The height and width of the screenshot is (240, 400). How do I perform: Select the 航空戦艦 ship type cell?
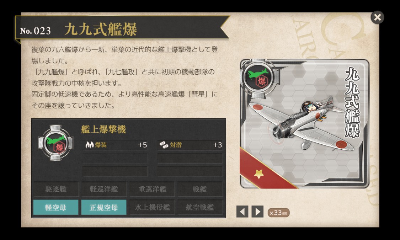(x=200, y=207)
